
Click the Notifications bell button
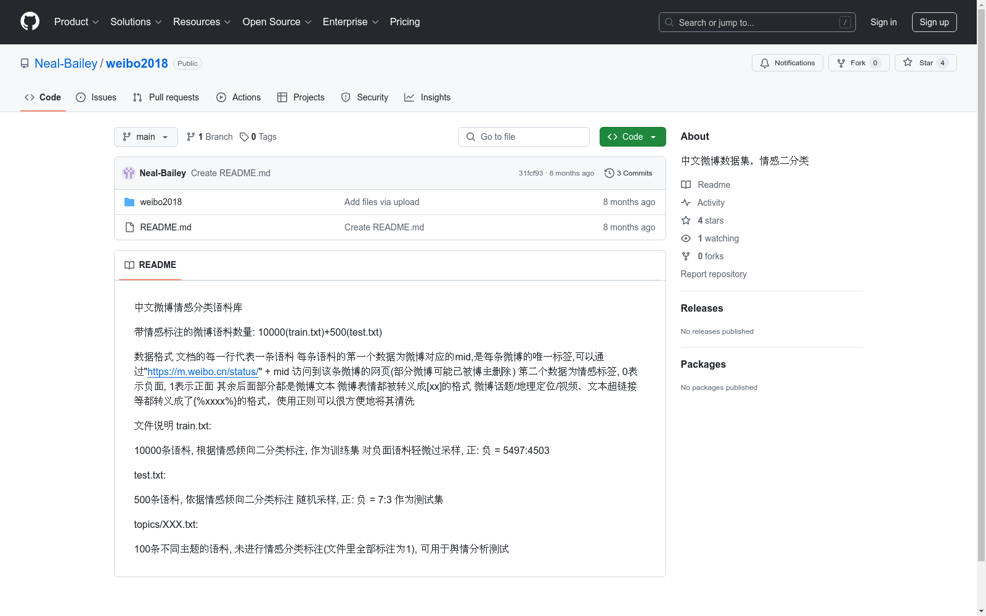(x=787, y=63)
